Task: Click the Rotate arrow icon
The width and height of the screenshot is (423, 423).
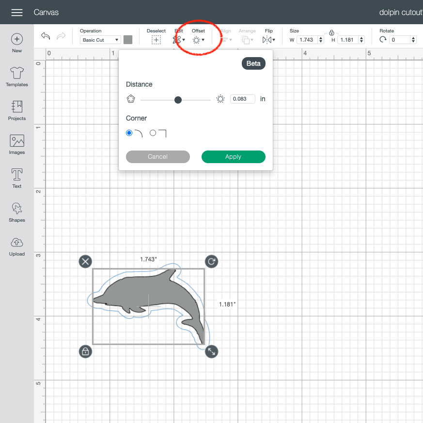Action: [383, 40]
